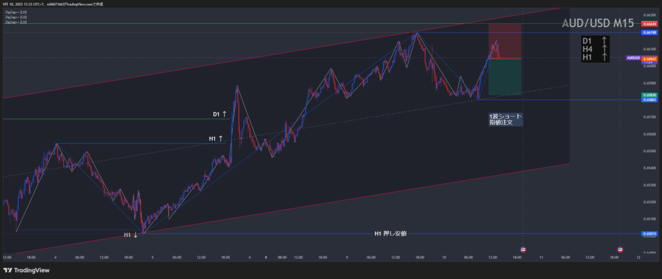Click the H1 押し安値 line label
662x279 pixels.
click(390, 234)
